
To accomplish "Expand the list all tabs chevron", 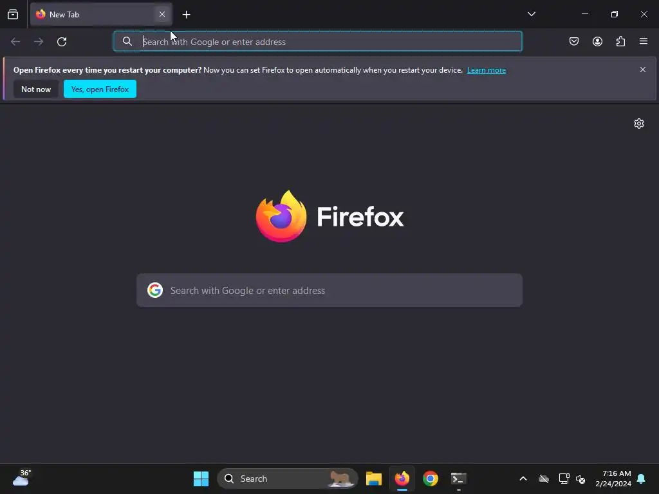I will 531,14.
